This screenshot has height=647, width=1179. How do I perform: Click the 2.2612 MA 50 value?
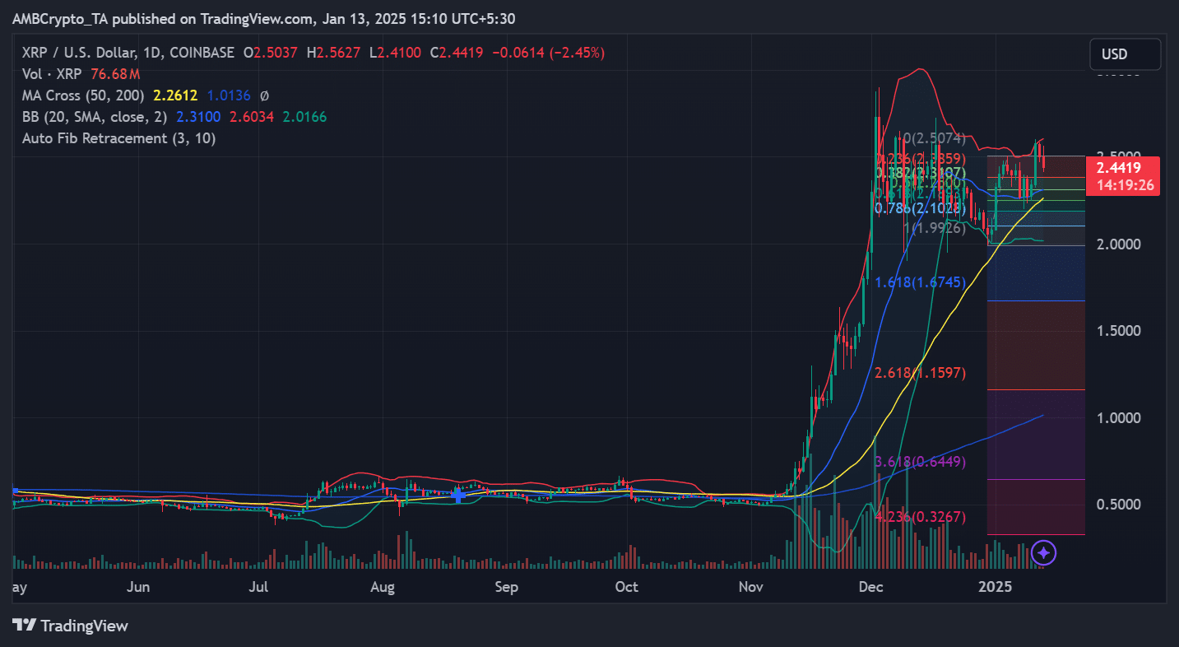tap(176, 95)
